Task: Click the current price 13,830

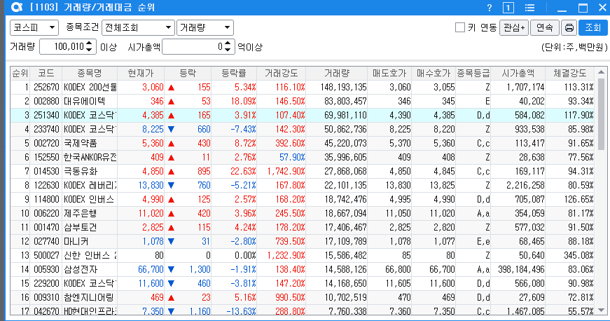Action: (151, 185)
